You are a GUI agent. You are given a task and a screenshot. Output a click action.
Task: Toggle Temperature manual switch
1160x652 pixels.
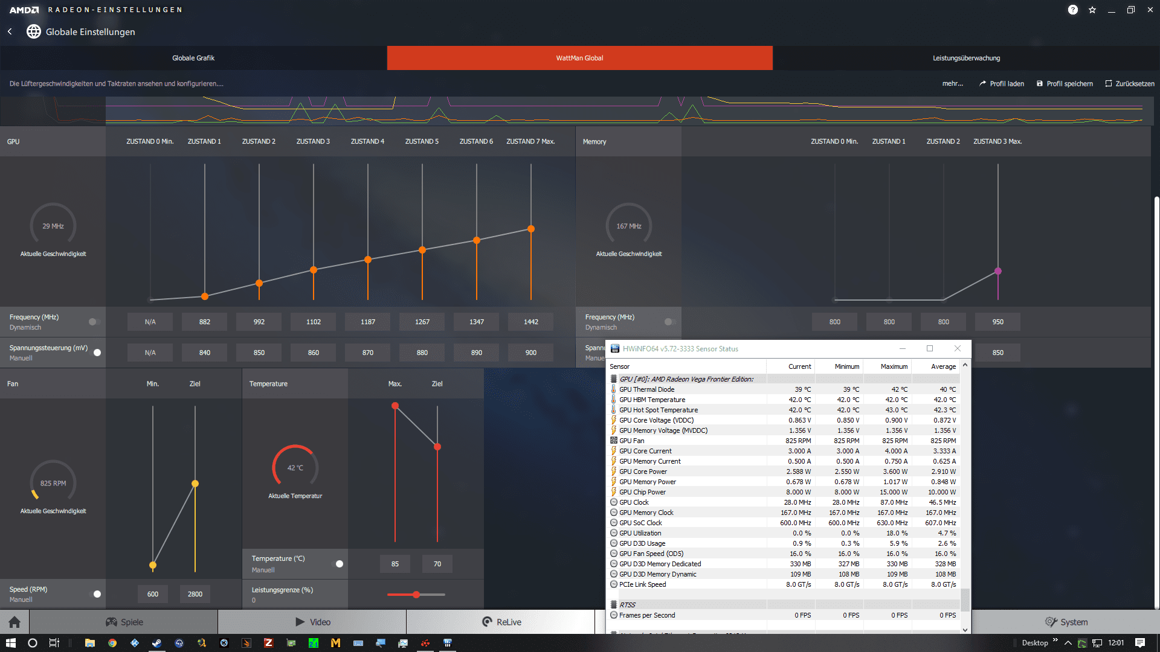[x=338, y=564]
